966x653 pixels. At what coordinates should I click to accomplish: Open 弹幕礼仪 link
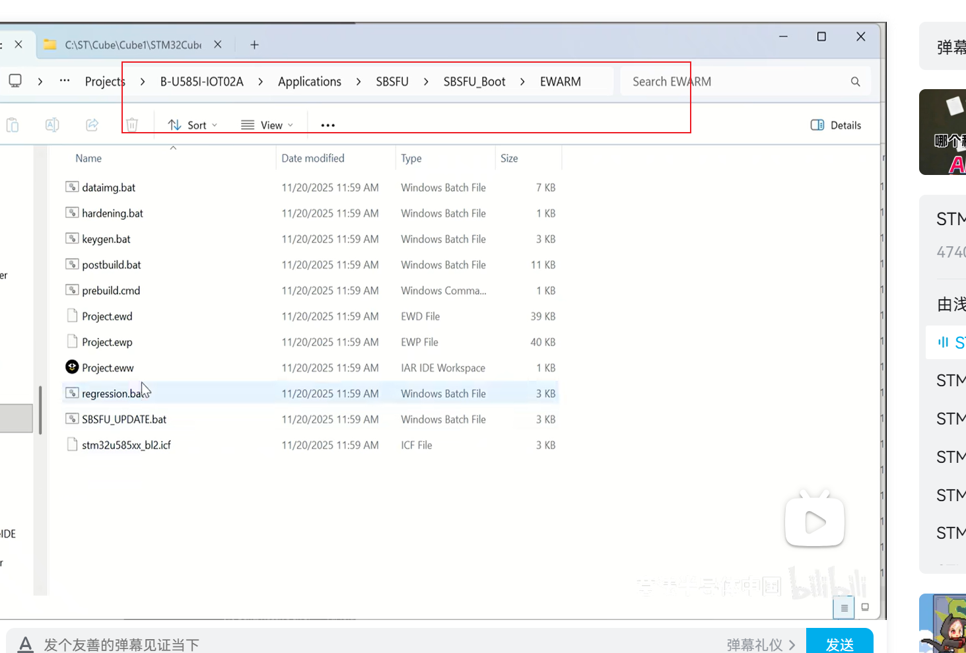click(761, 644)
